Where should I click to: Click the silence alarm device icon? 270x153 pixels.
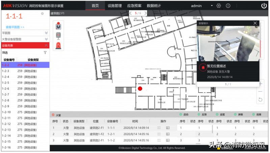[58, 35]
